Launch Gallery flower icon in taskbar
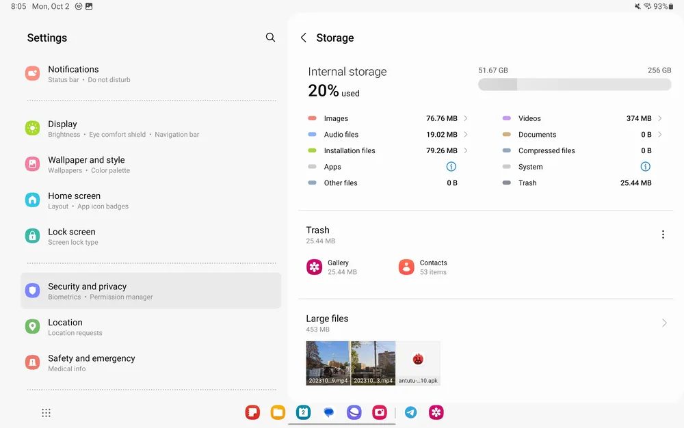 click(436, 412)
